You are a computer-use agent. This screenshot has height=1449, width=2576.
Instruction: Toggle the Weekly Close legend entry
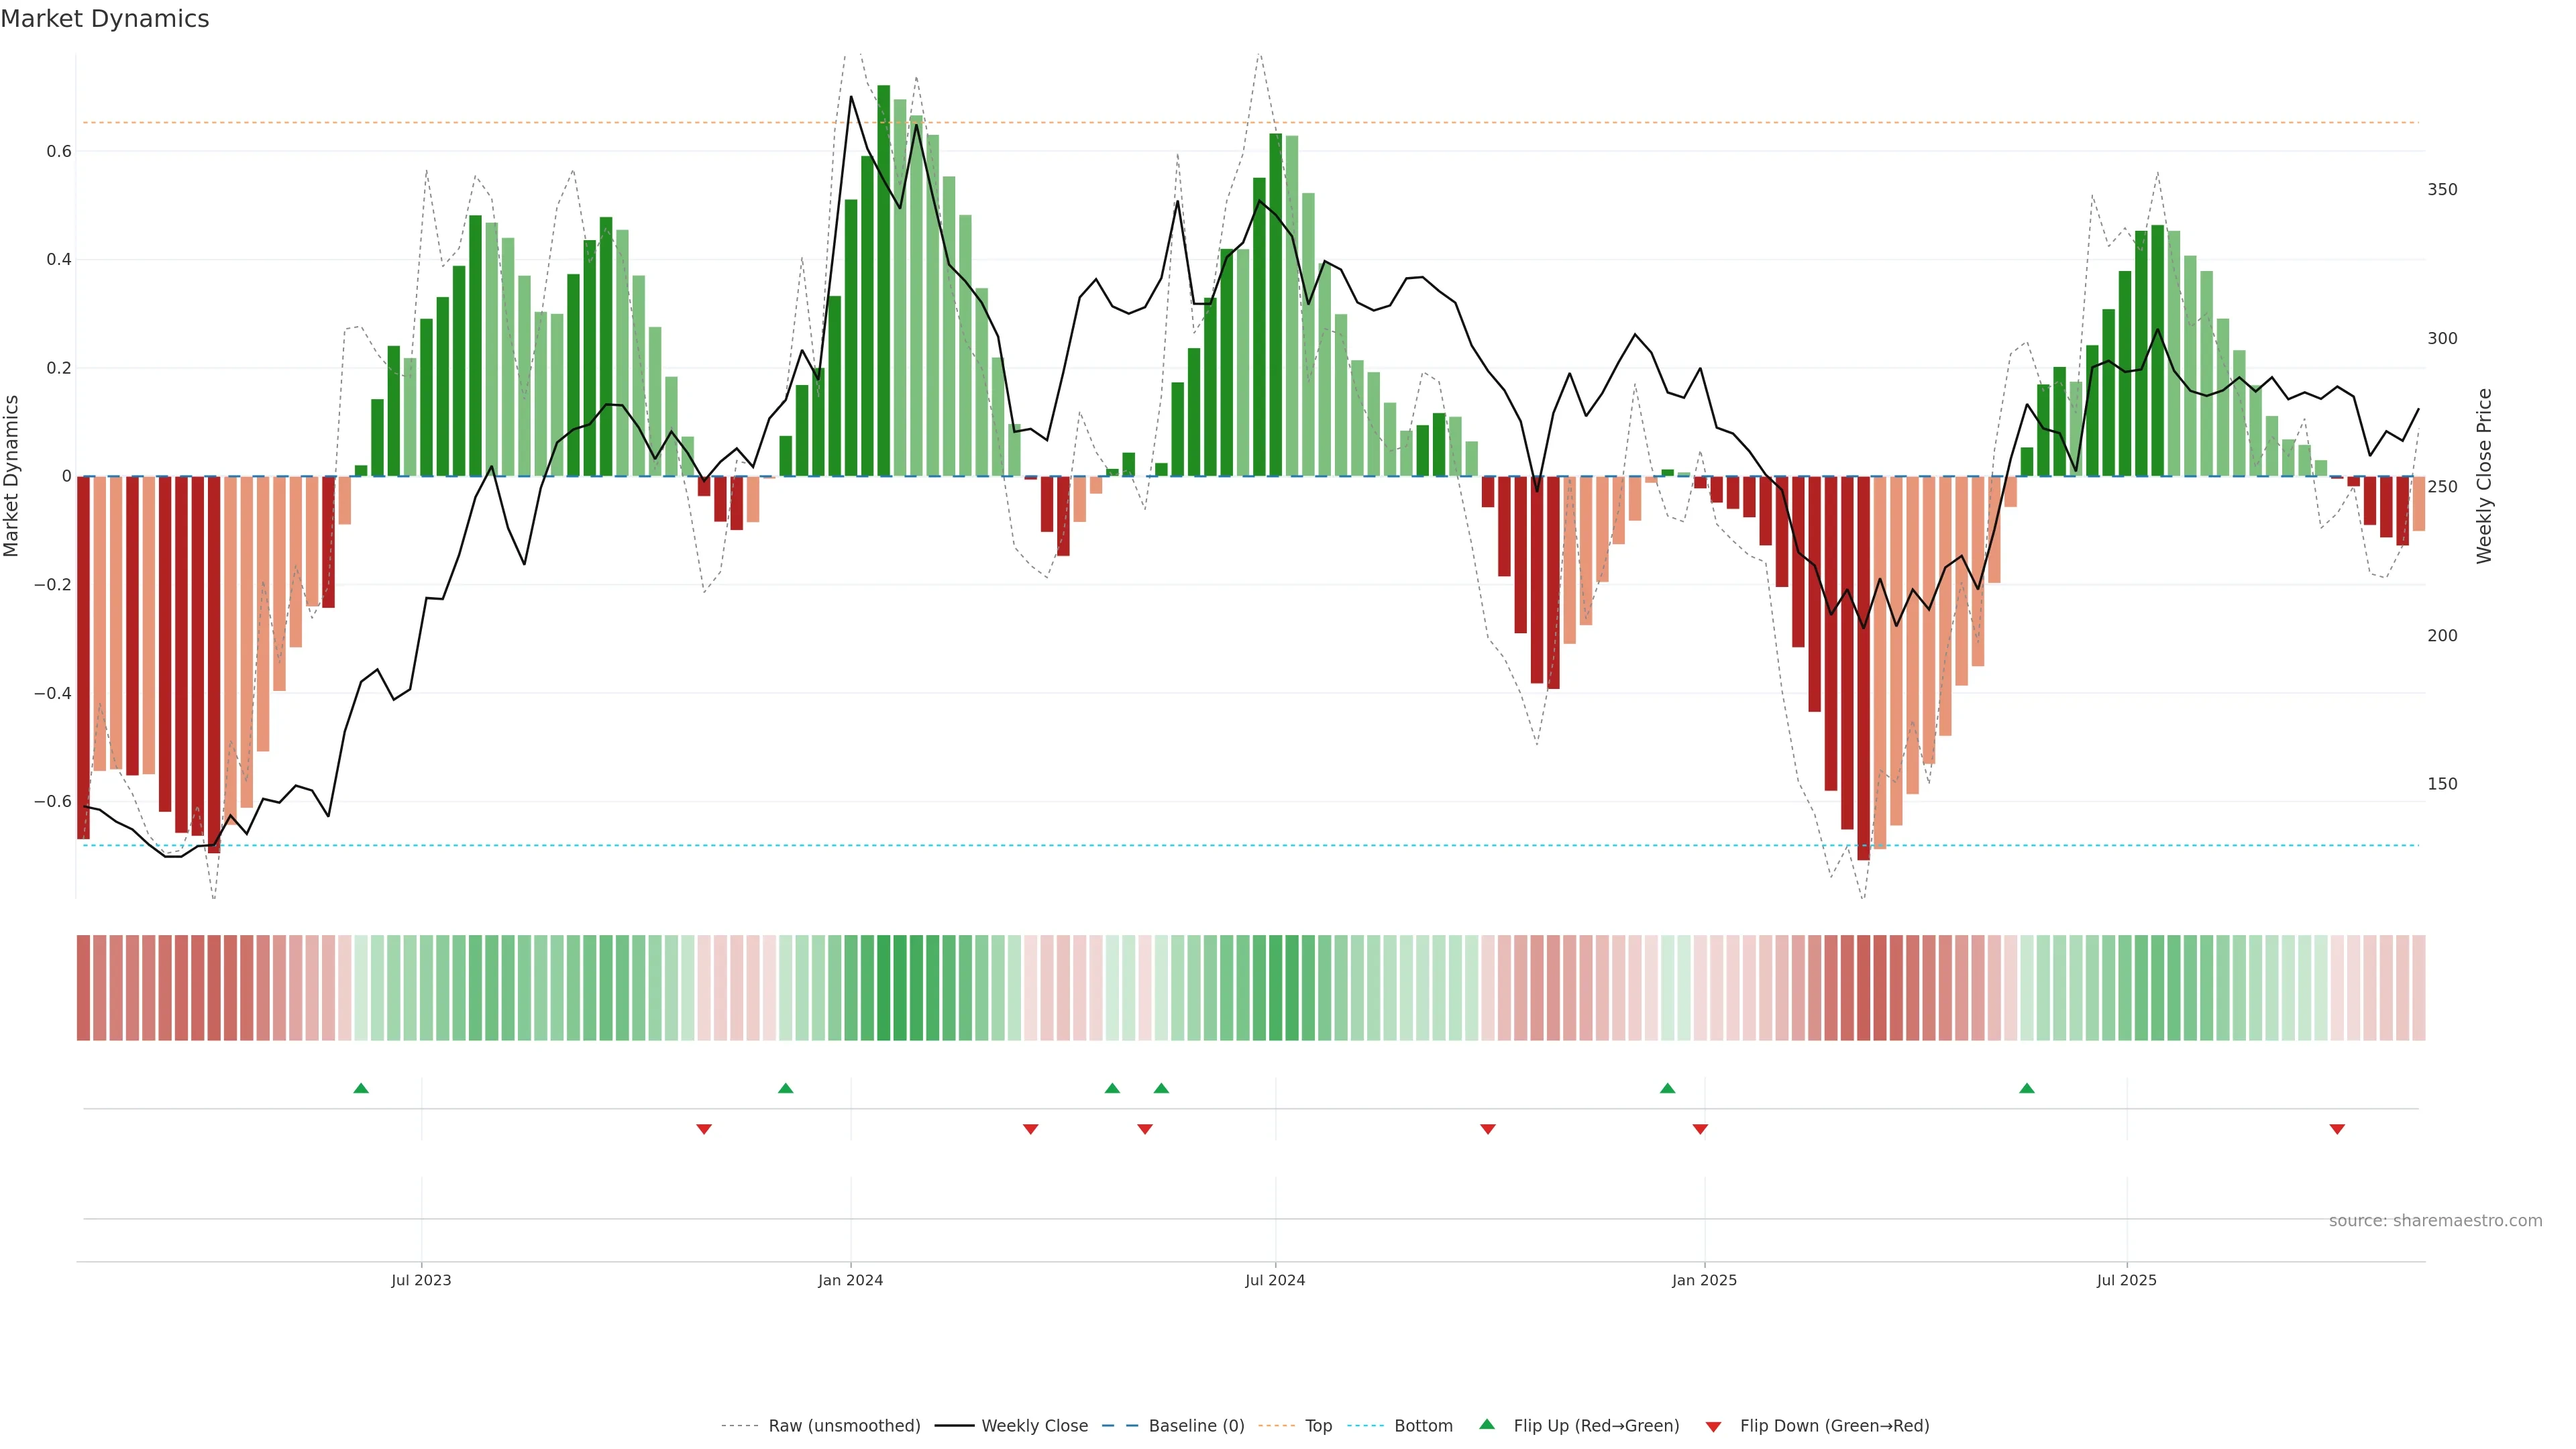(1034, 1426)
